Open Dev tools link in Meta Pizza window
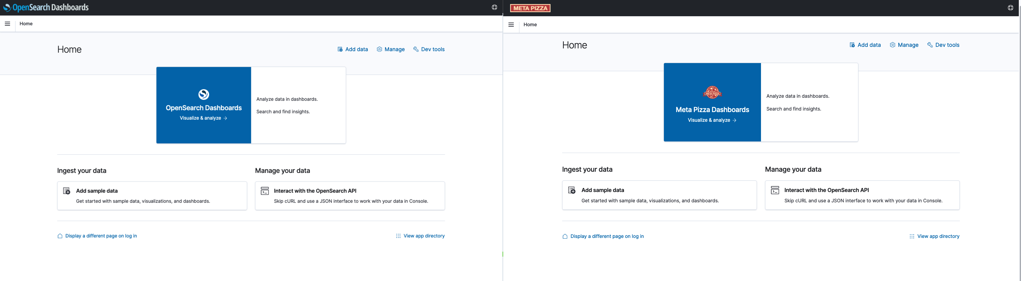The image size is (1021, 281). [947, 45]
